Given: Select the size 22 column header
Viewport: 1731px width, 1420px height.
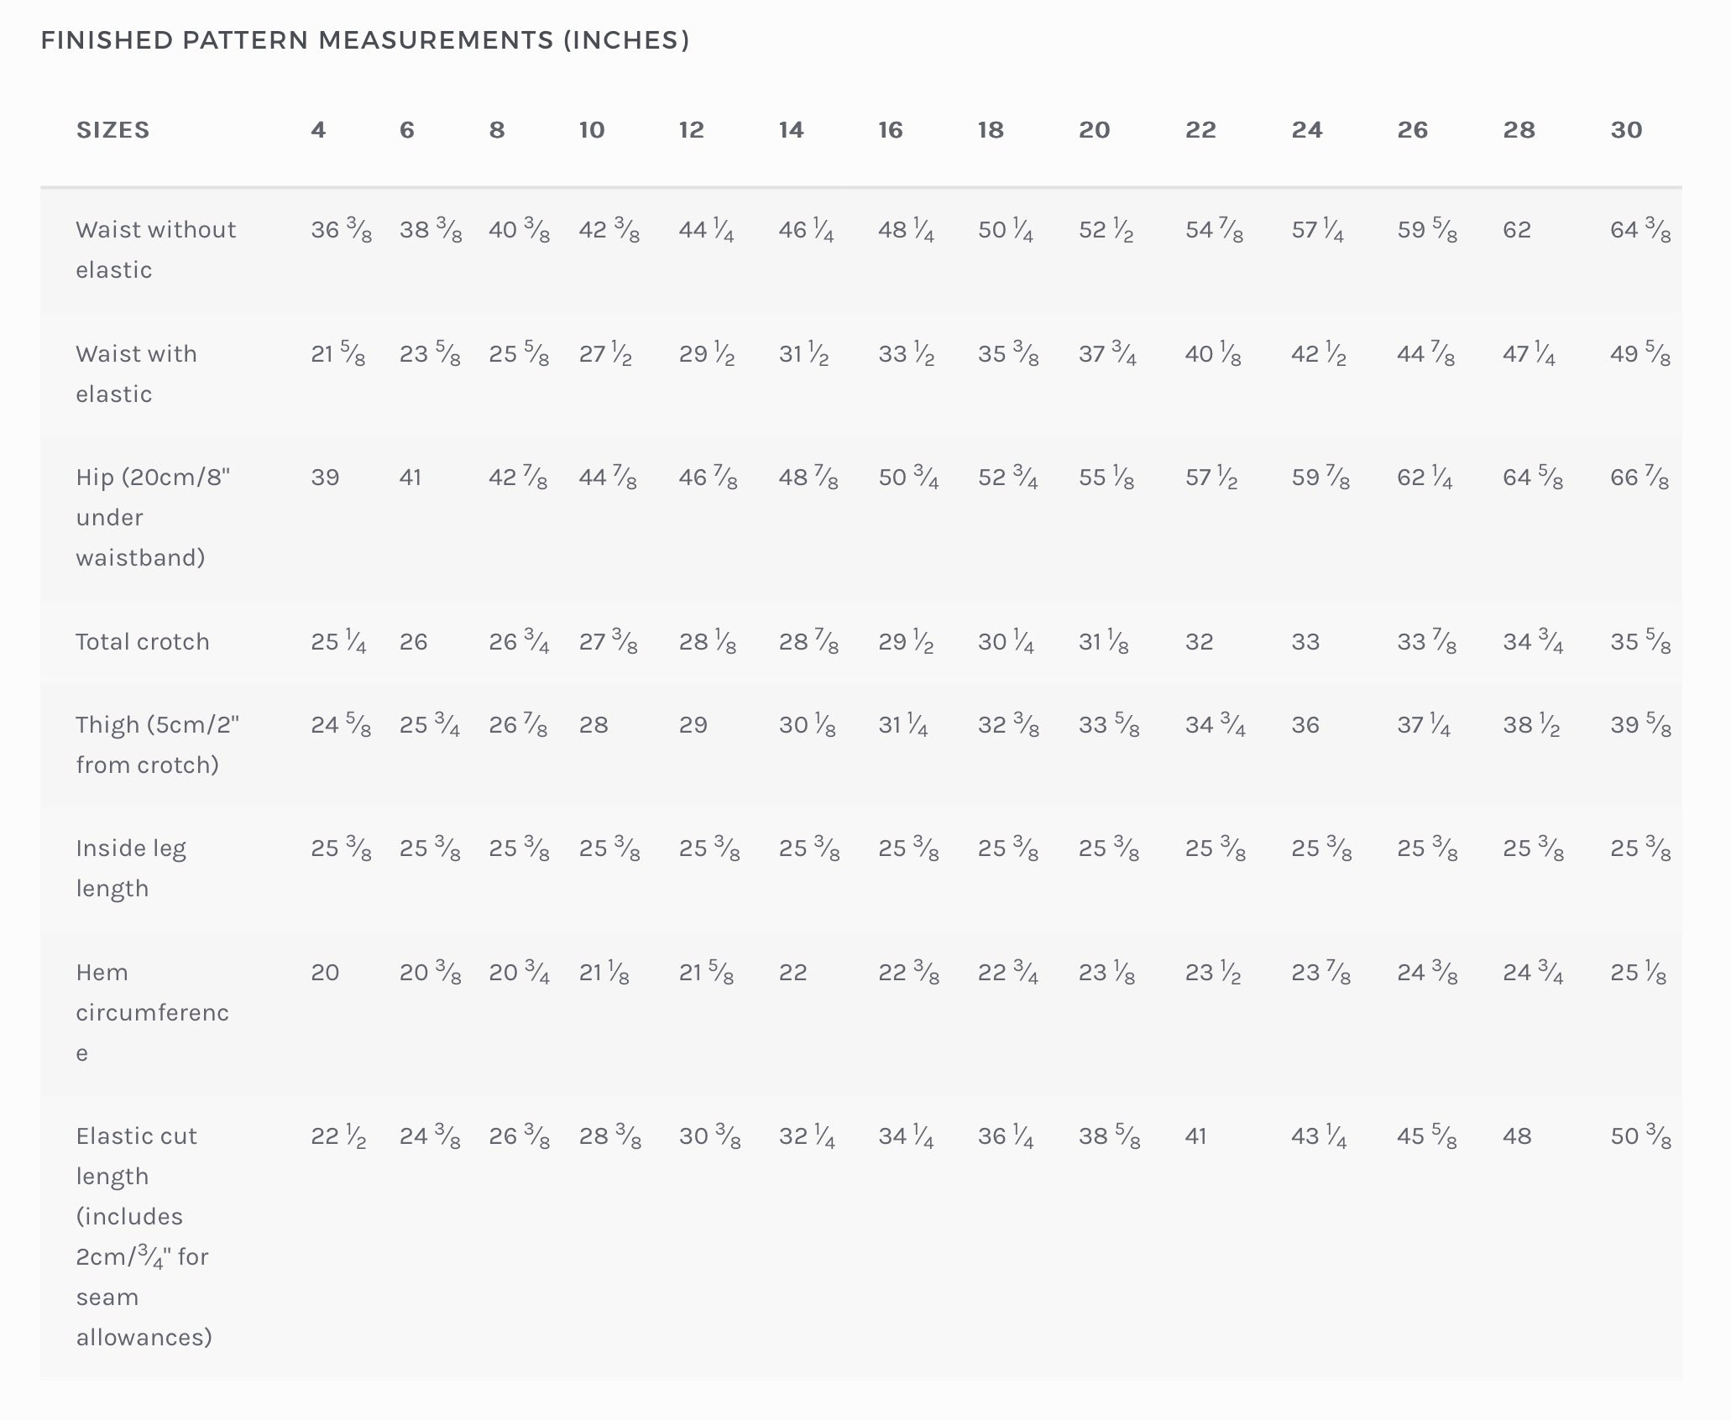Looking at the screenshot, I should (1200, 130).
